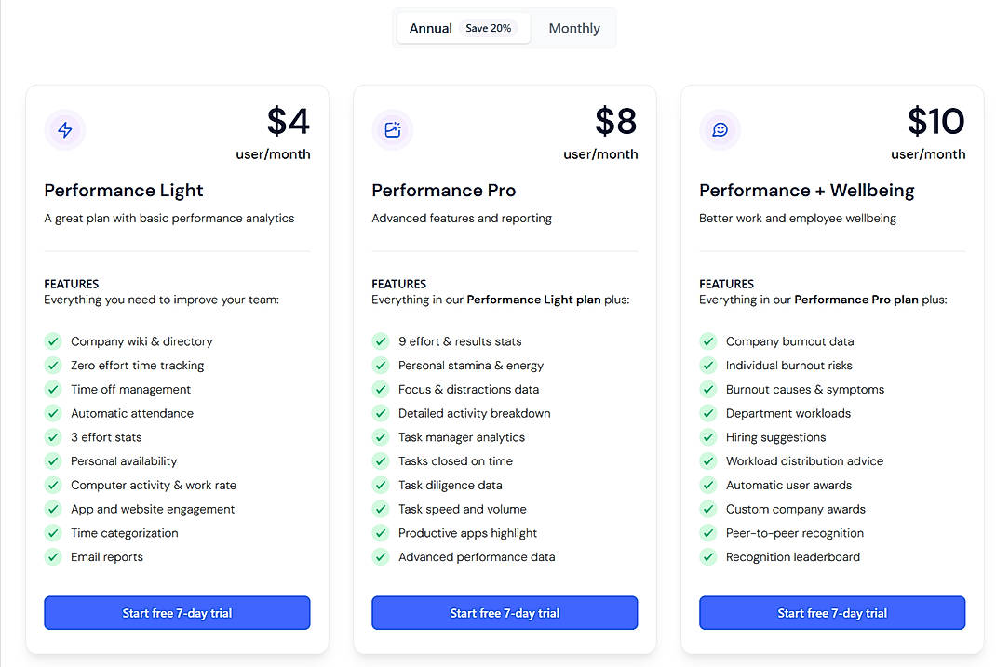The width and height of the screenshot is (996, 667).
Task: Click the lightning bolt icon on Performance Light
Action: point(64,130)
